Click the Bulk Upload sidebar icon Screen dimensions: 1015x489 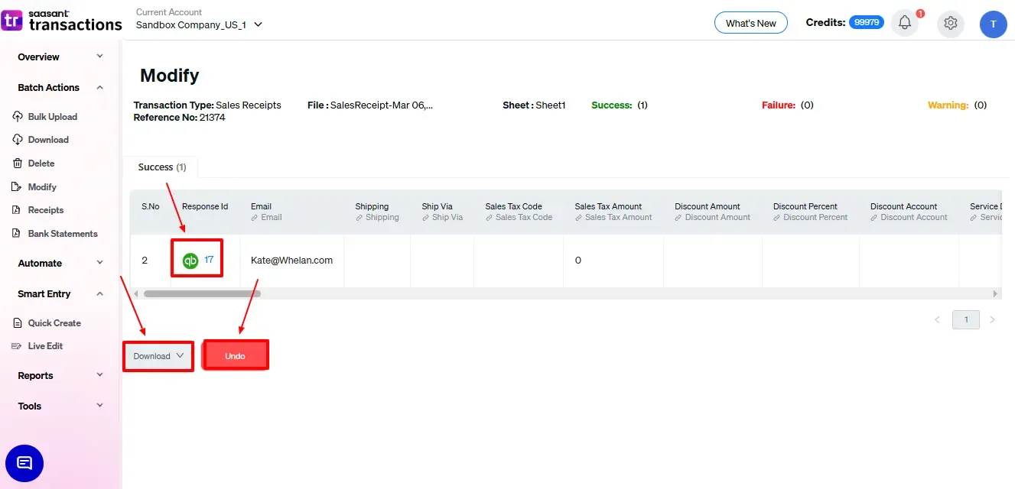[x=18, y=117]
